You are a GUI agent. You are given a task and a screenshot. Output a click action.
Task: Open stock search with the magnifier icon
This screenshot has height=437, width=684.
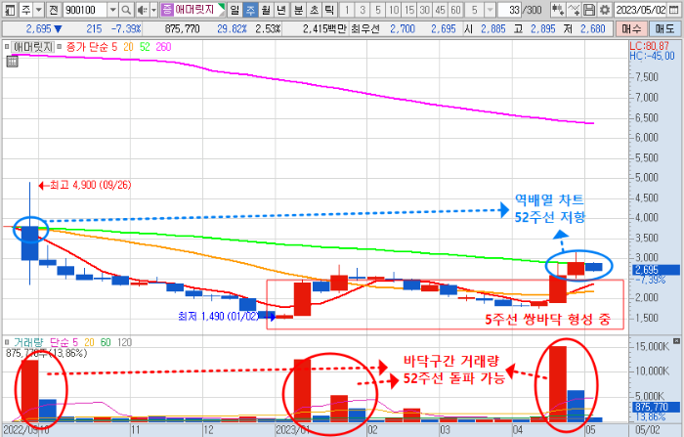click(126, 10)
